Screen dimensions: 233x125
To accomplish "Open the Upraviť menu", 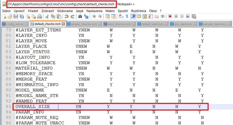I will coord(19,11).
